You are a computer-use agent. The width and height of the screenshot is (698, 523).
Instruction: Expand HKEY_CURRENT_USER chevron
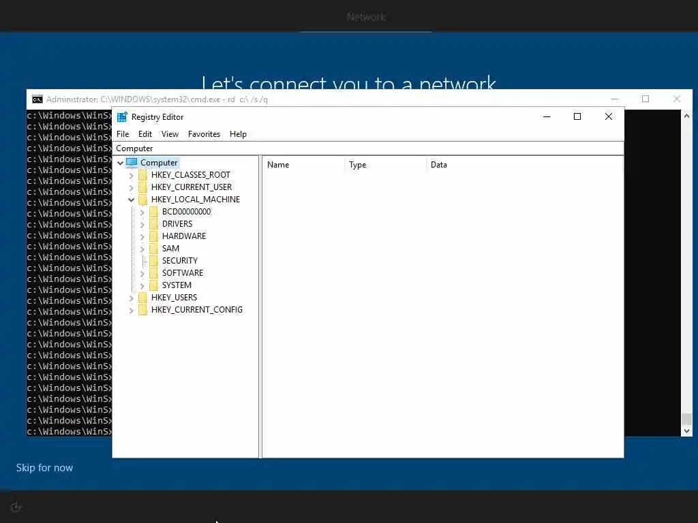pos(132,187)
